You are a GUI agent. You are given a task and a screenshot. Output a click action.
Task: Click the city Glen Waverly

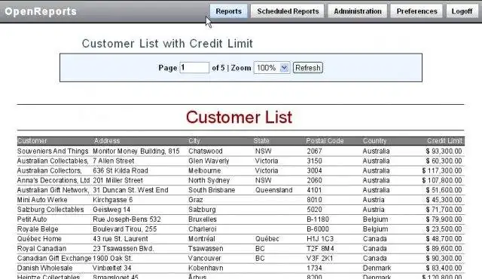coord(209,161)
